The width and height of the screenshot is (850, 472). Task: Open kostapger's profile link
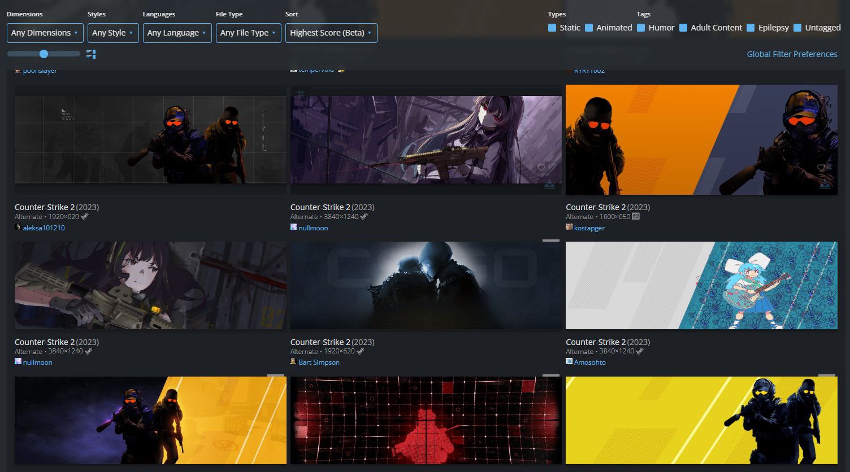(x=589, y=228)
